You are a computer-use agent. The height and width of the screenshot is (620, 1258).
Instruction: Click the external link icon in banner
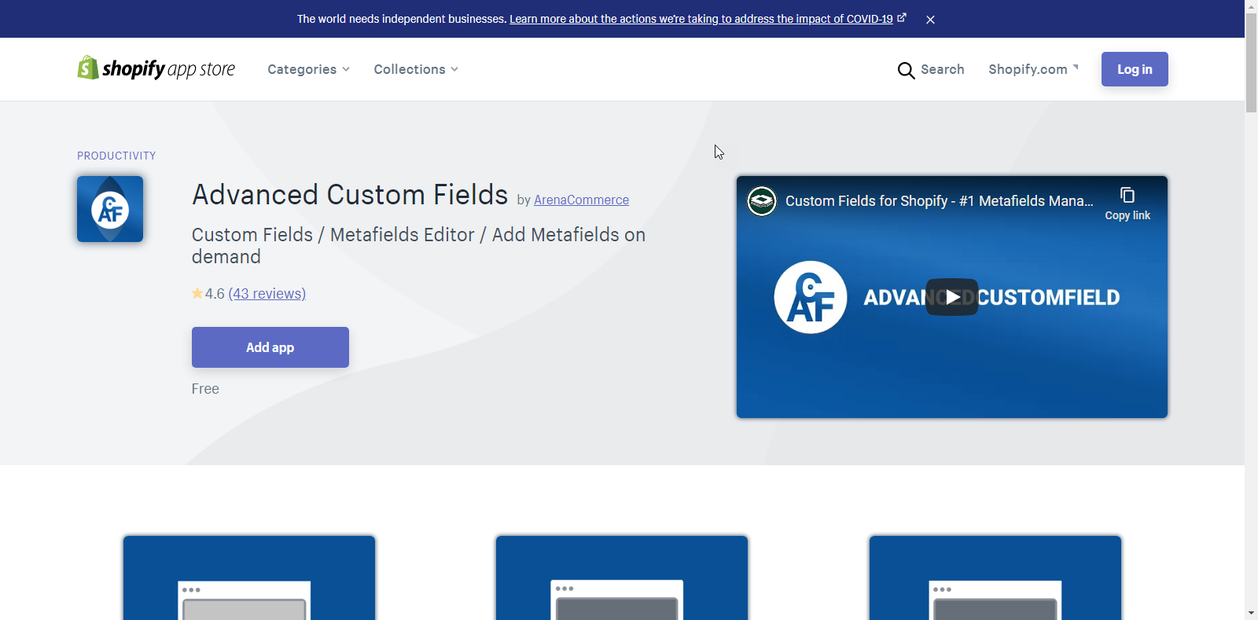tap(902, 17)
